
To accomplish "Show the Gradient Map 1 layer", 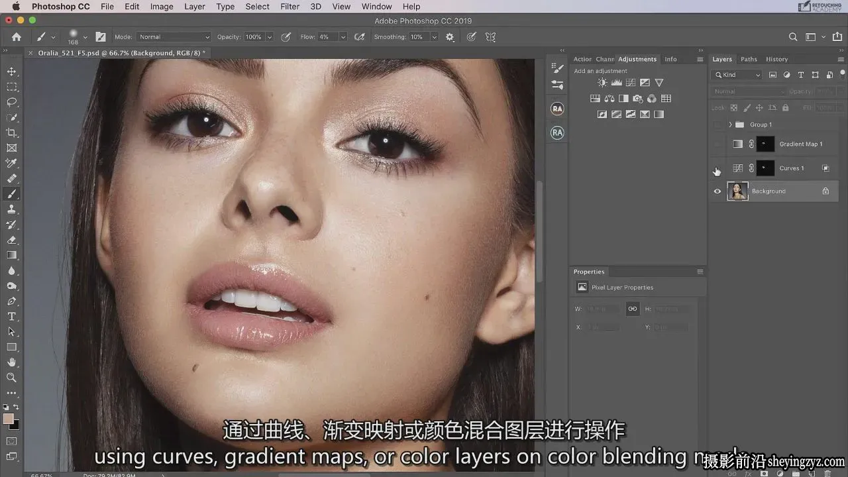I will tap(717, 144).
